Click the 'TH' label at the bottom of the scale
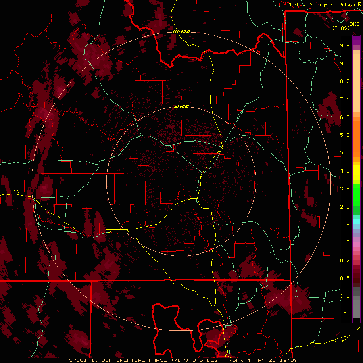This screenshot has height=363, width=363. click(346, 314)
